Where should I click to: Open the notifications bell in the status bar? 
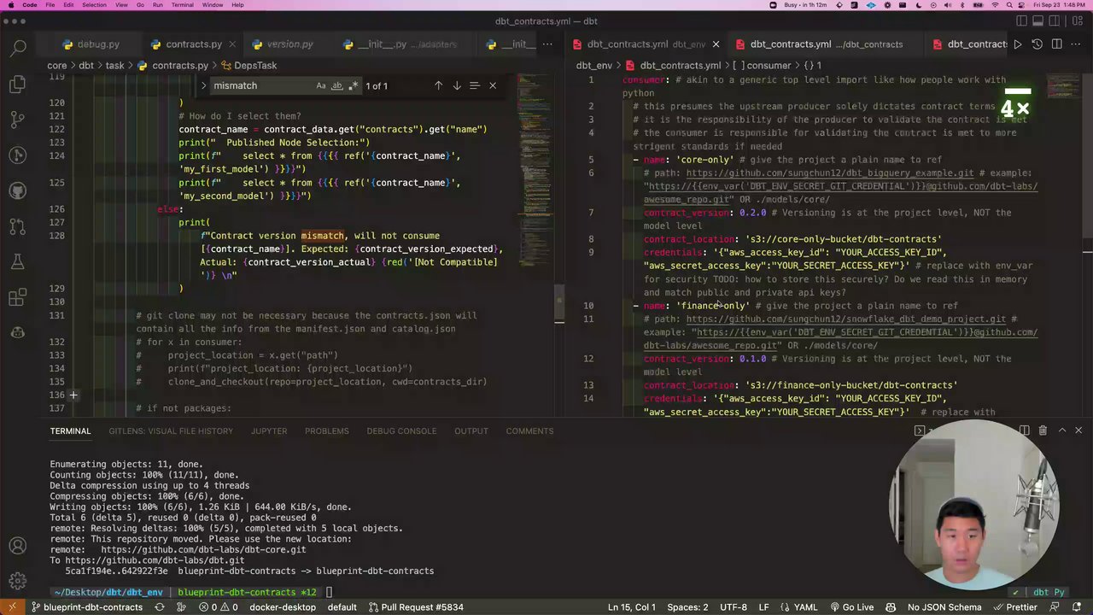pos(1078,607)
